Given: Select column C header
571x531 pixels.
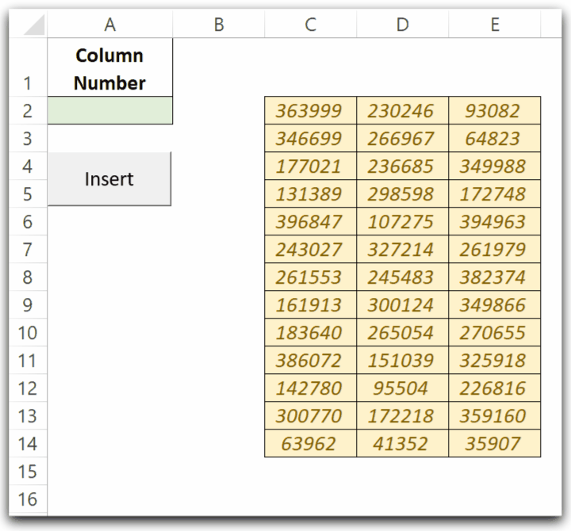Looking at the screenshot, I should [311, 25].
